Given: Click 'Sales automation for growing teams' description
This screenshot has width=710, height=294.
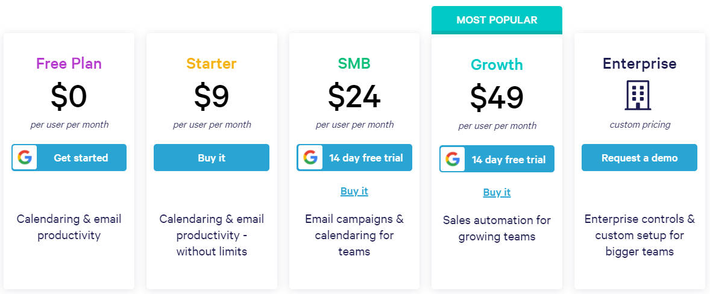Looking at the screenshot, I should tap(497, 228).
